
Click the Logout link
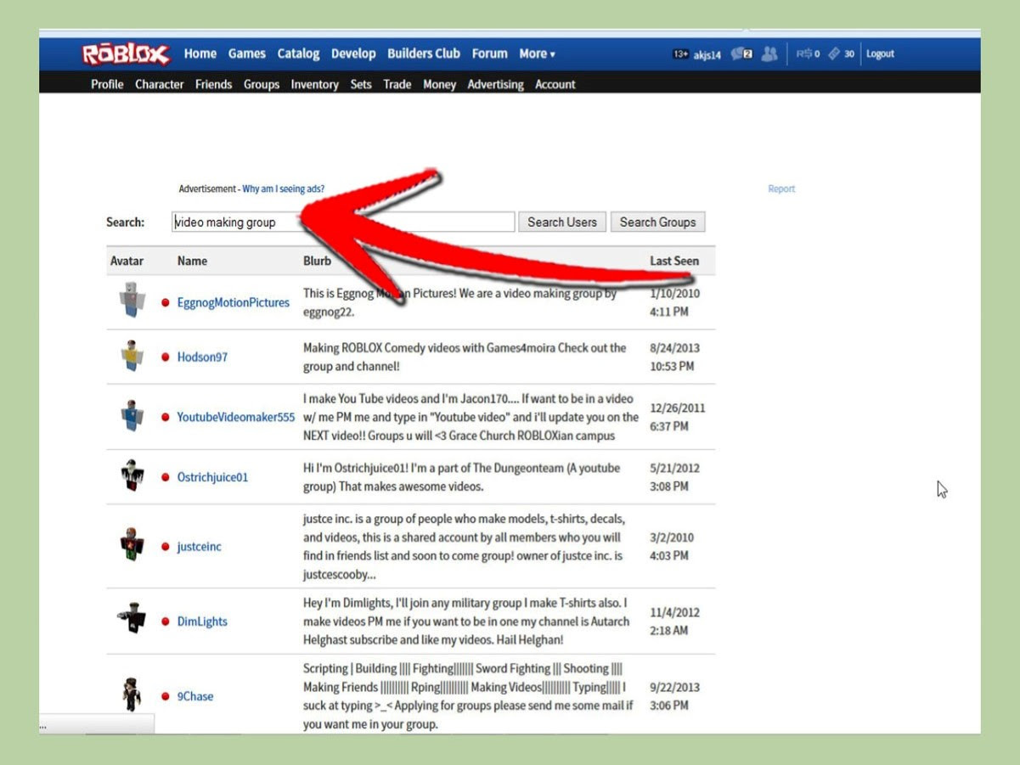click(x=880, y=53)
